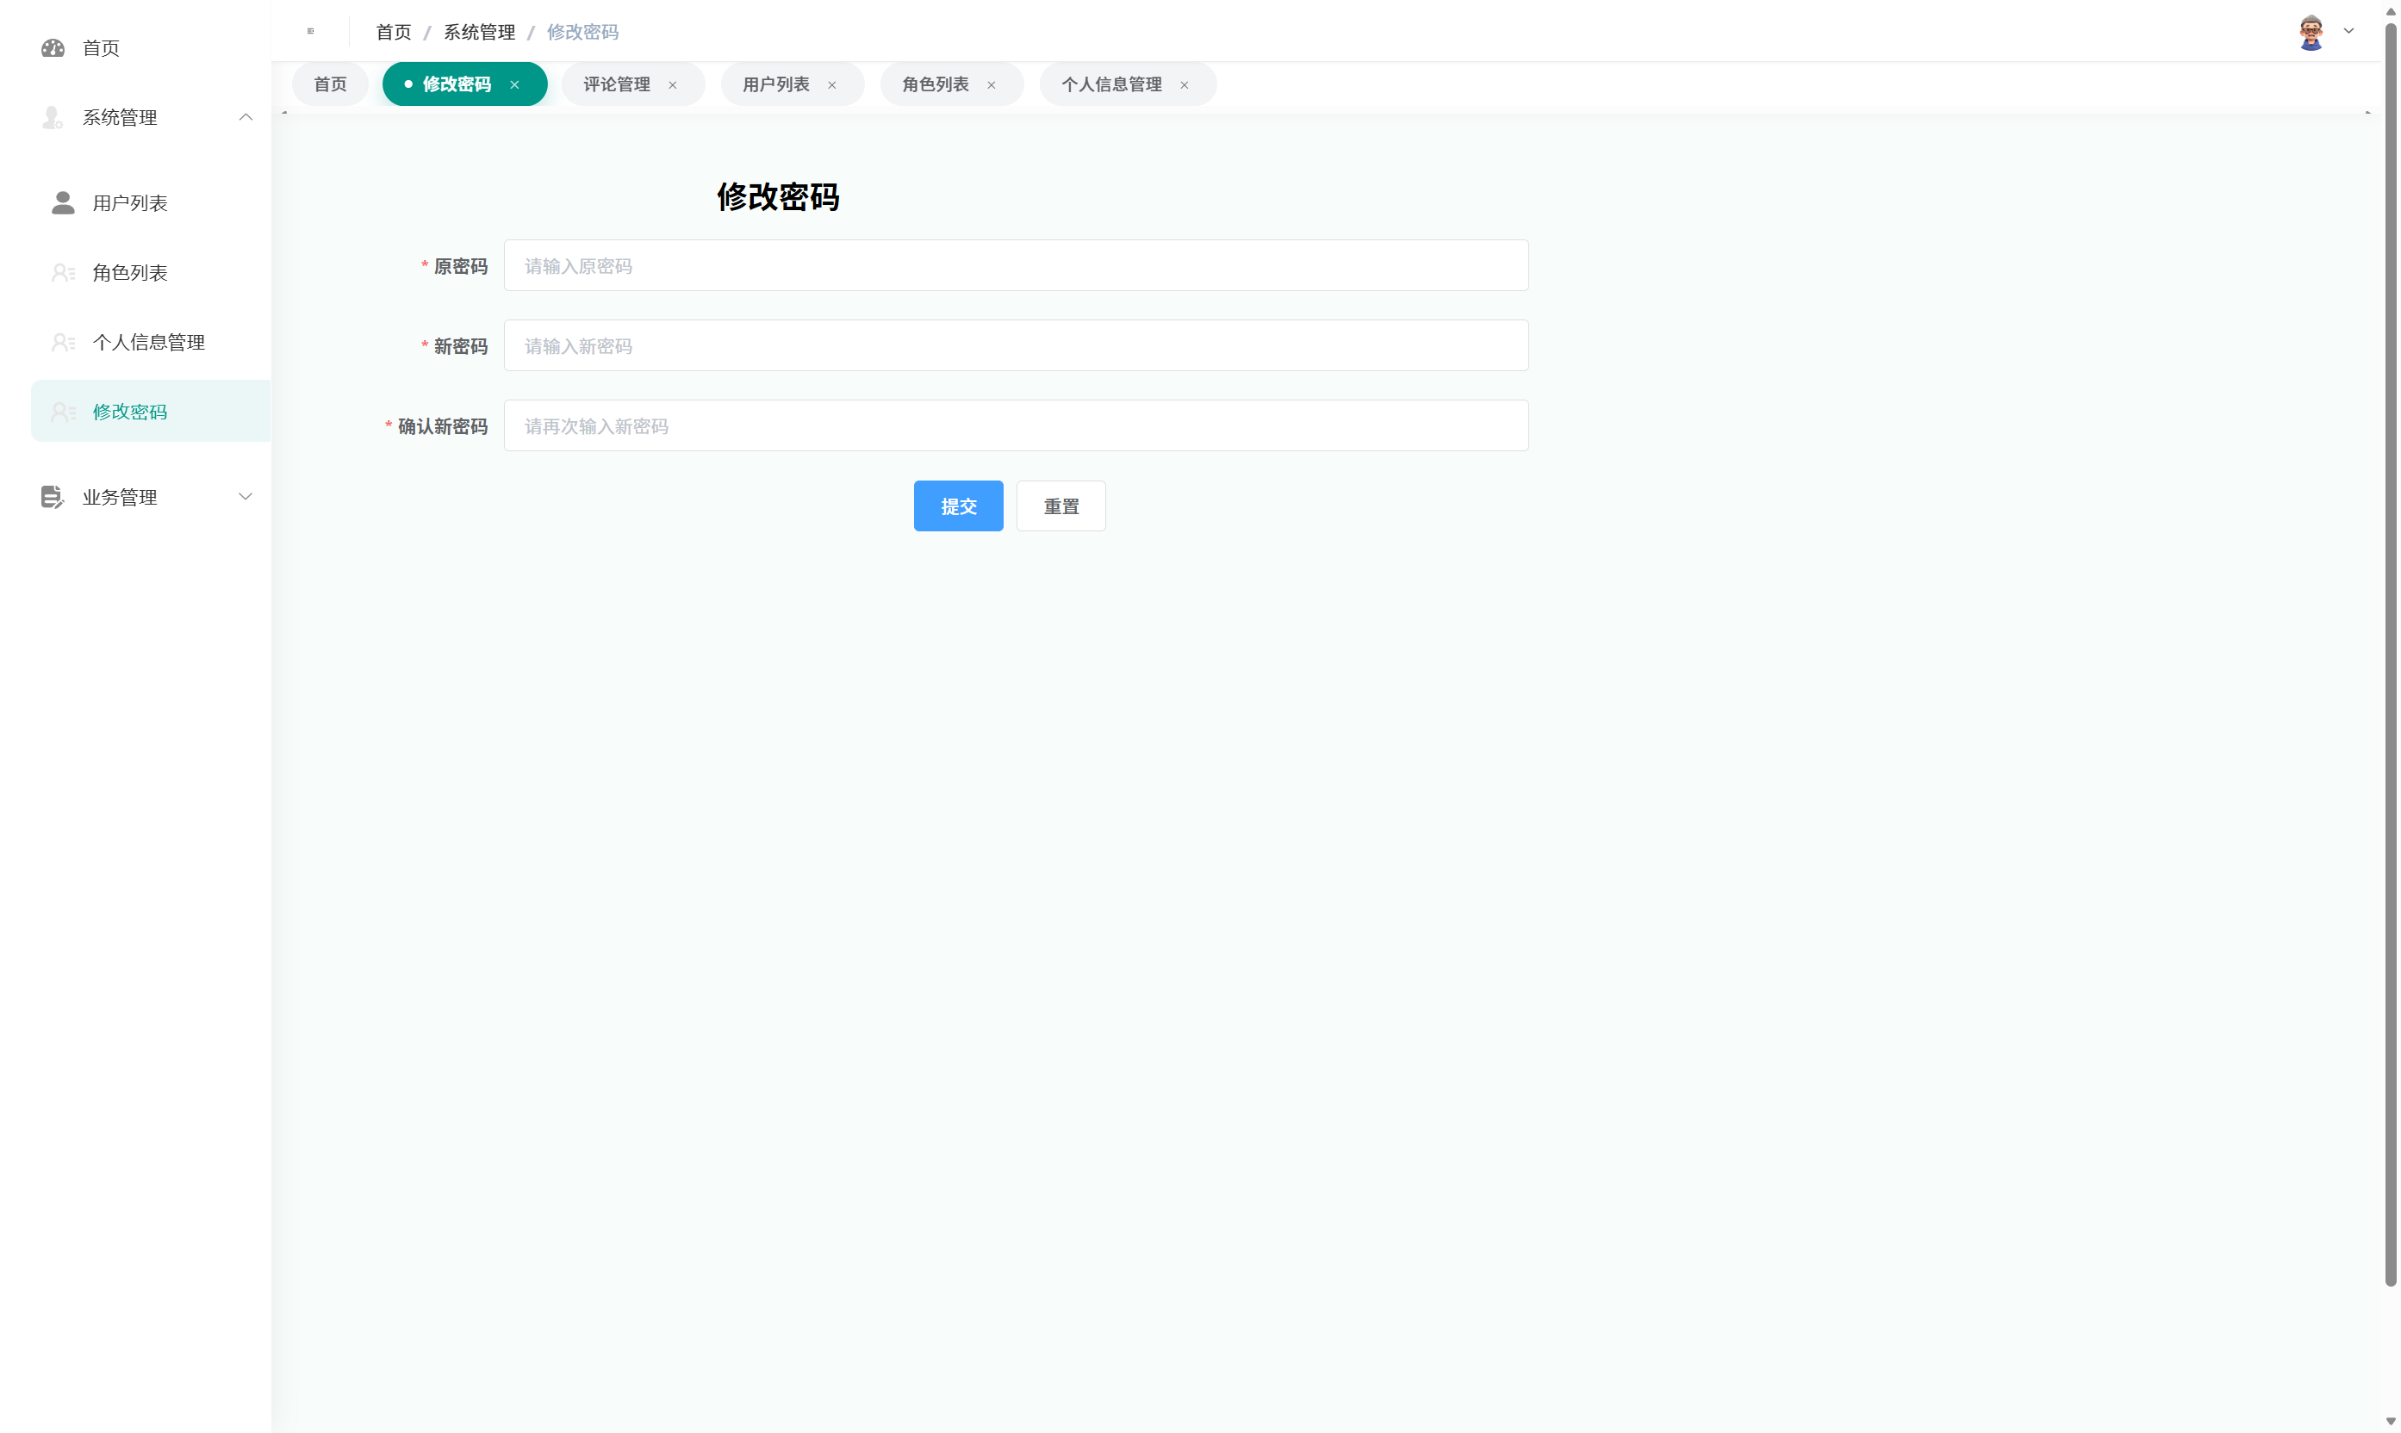Viewport: 2401px width, 1433px height.
Task: Expand the 业务管理 menu section
Action: [246, 496]
